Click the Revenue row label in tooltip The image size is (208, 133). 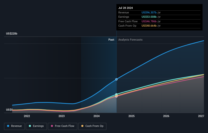click(x=124, y=12)
